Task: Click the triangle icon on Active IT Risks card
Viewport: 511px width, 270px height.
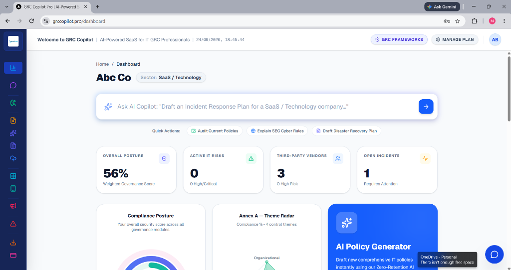Action: tap(251, 159)
